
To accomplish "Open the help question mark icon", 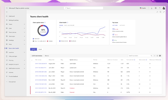I will tap(160, 8).
